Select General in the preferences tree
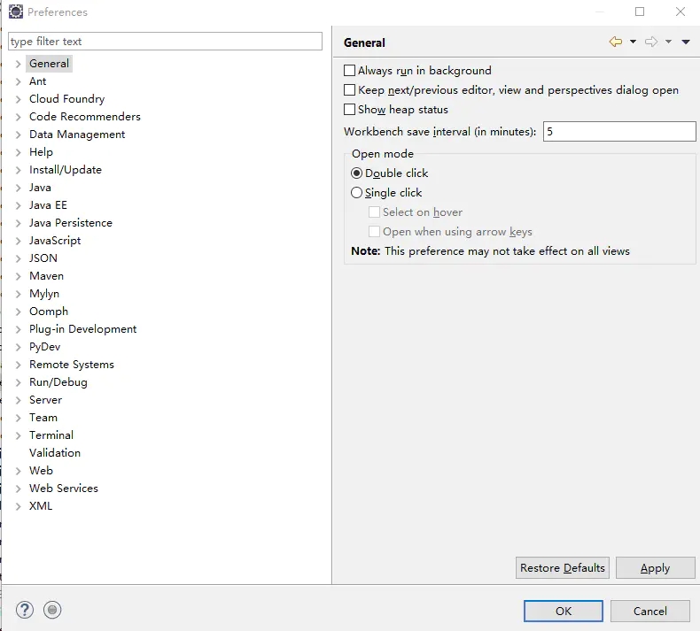Image resolution: width=700 pixels, height=631 pixels. click(x=49, y=64)
